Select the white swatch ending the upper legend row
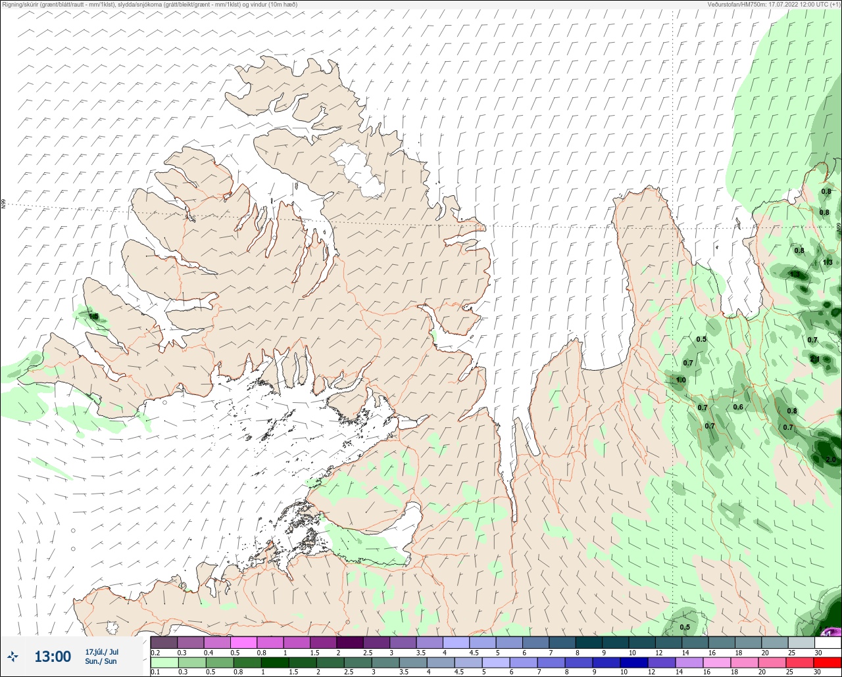Image resolution: width=842 pixels, height=677 pixels. (828, 642)
